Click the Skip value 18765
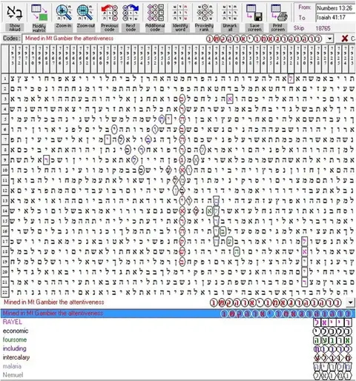The height and width of the screenshot is (381, 356). tap(323, 28)
